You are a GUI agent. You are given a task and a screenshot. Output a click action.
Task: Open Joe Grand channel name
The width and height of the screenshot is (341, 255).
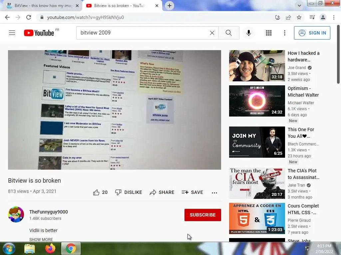(297, 68)
